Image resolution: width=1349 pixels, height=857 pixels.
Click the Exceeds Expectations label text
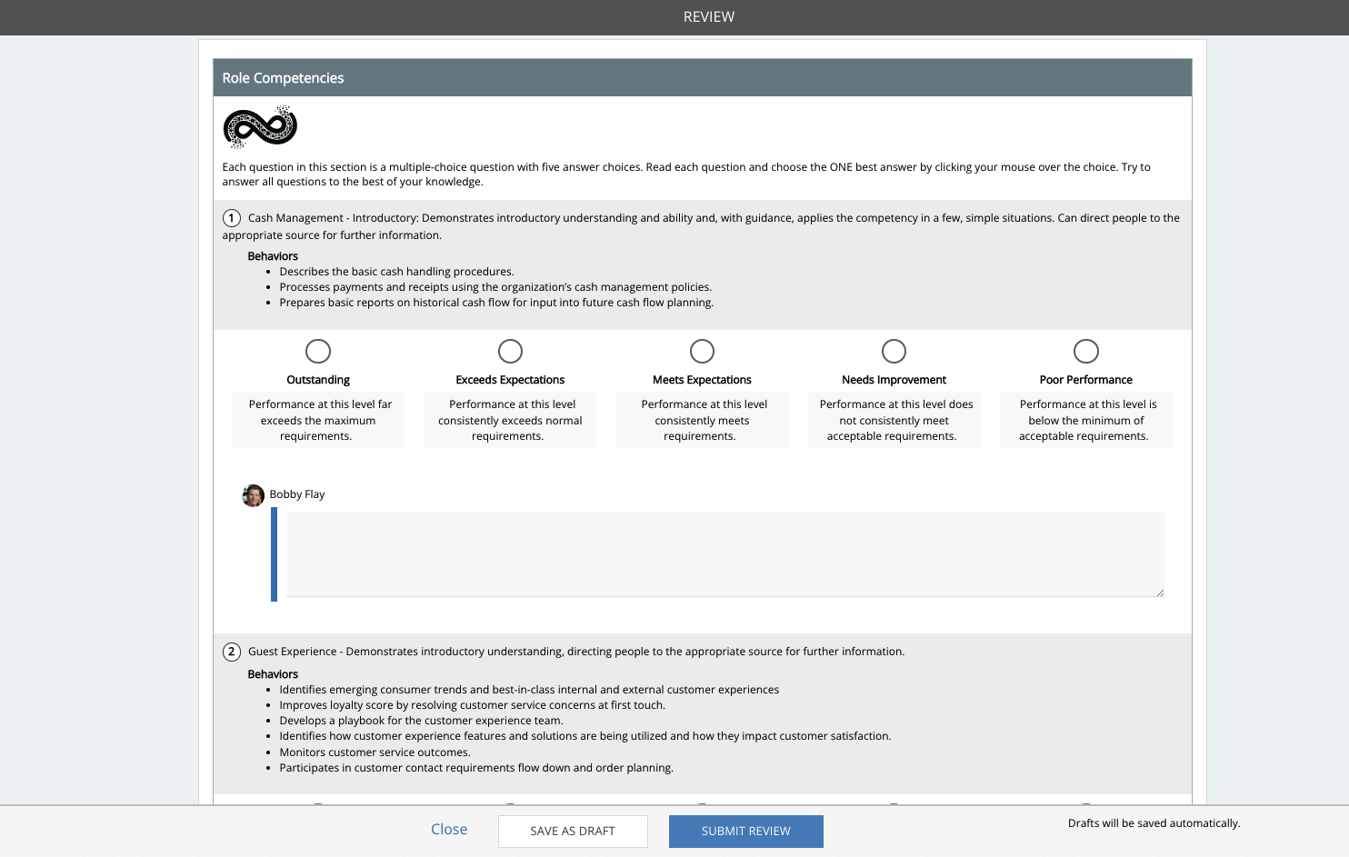(x=510, y=380)
